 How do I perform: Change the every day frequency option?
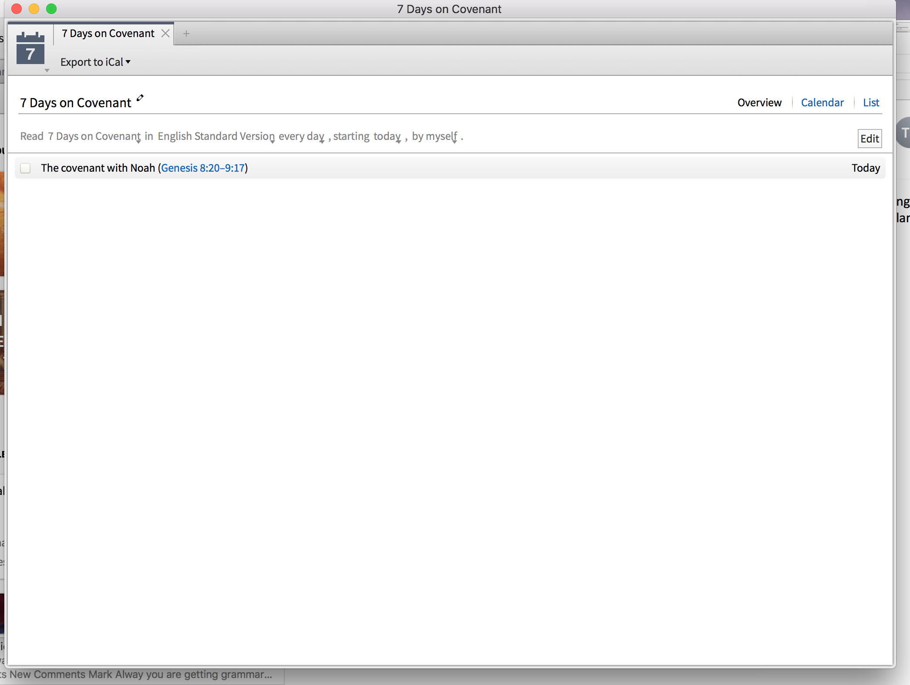click(x=301, y=136)
